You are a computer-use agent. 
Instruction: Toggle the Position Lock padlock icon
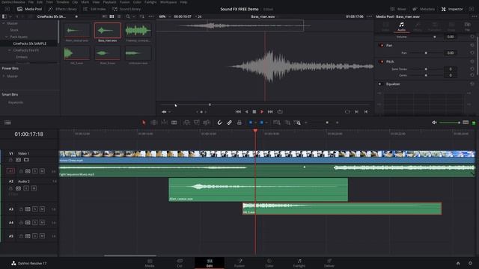[239, 123]
